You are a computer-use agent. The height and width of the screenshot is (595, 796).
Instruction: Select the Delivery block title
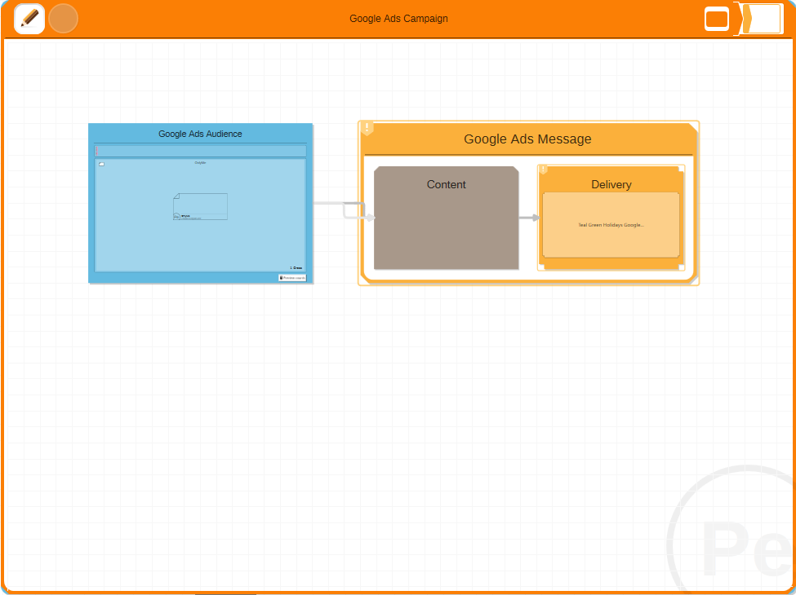[611, 184]
